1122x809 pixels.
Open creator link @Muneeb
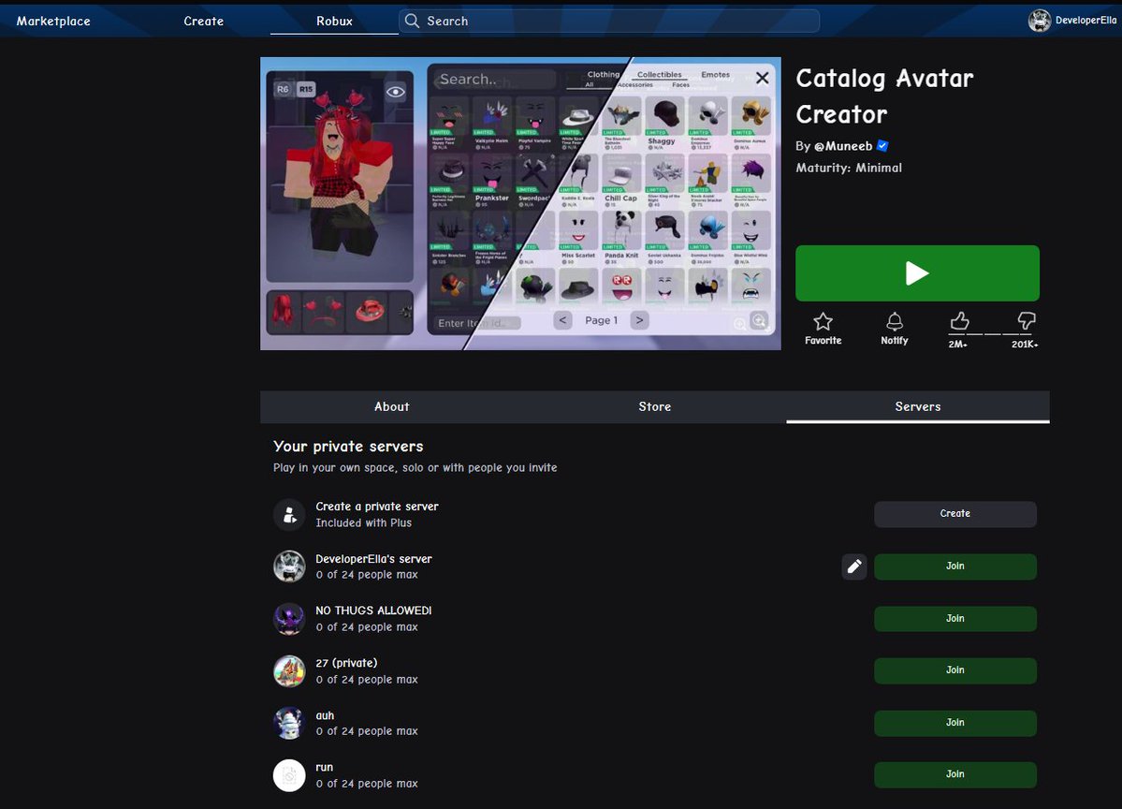coord(843,146)
